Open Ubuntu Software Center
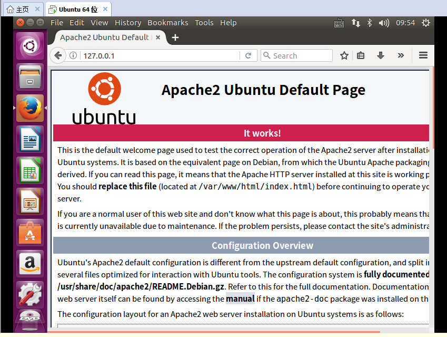This screenshot has height=337, width=447. coord(30,233)
